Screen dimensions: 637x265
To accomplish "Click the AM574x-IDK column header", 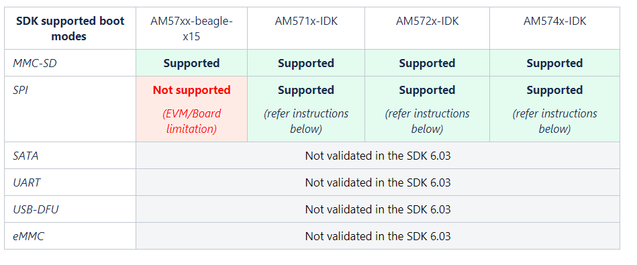I will click(x=554, y=28).
